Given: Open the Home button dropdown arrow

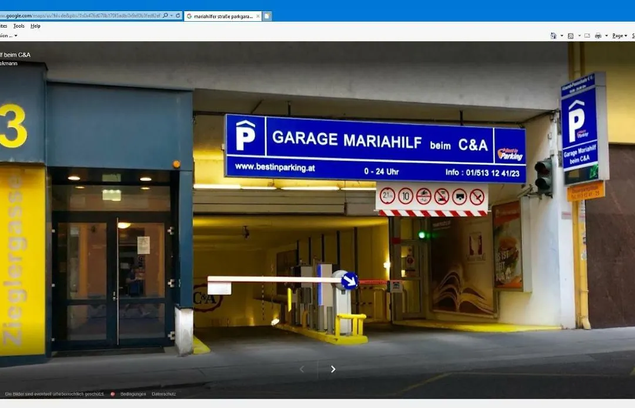Looking at the screenshot, I should pos(562,36).
